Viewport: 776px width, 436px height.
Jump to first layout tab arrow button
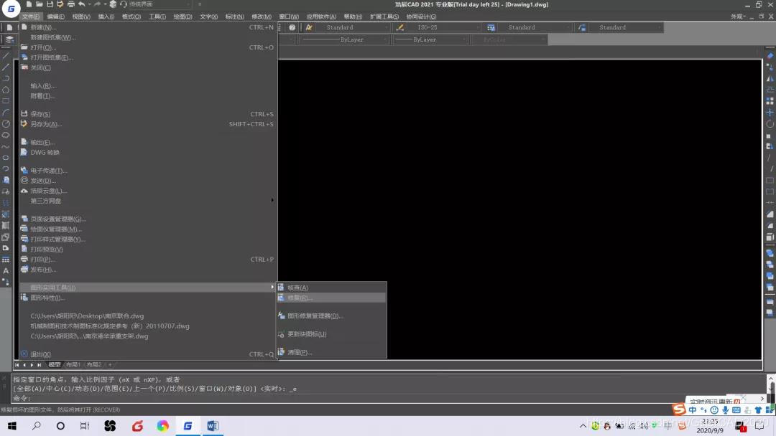click(x=17, y=364)
